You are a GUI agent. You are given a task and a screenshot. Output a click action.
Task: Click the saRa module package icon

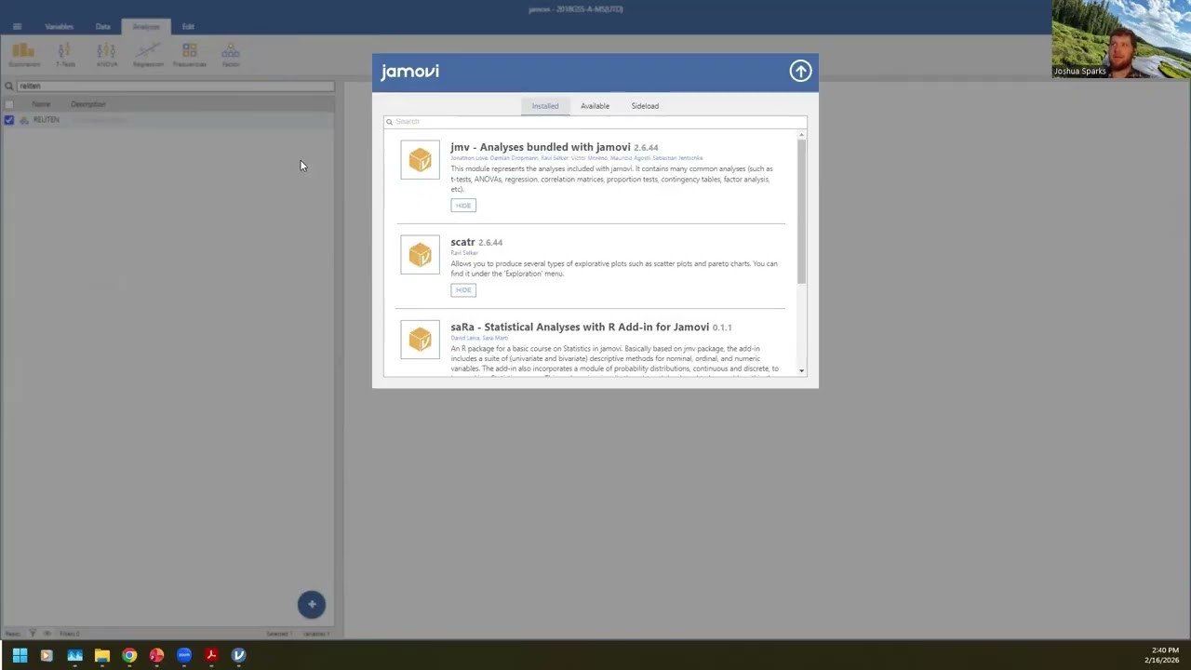coord(420,340)
